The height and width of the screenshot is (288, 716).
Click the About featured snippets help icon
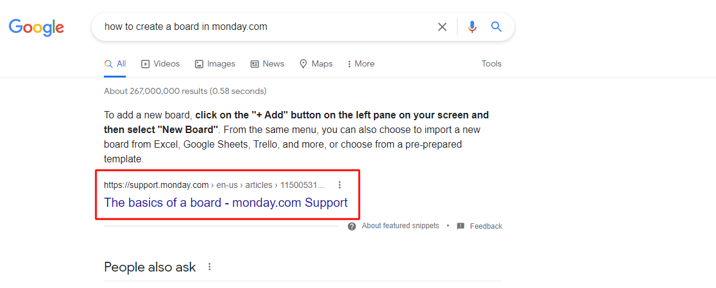point(352,226)
